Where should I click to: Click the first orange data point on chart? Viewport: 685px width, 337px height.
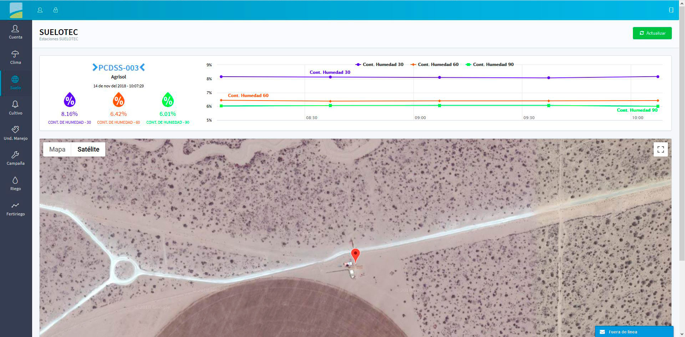click(221, 100)
